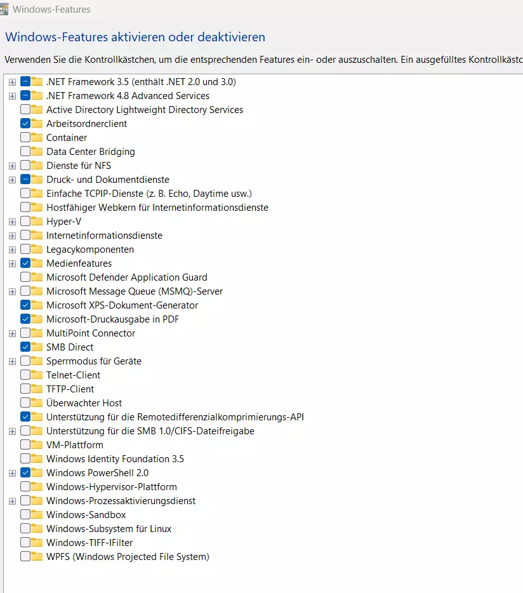Expand Microsoft Message Queue (MSMQ)-Server node
The image size is (523, 593).
point(12,292)
